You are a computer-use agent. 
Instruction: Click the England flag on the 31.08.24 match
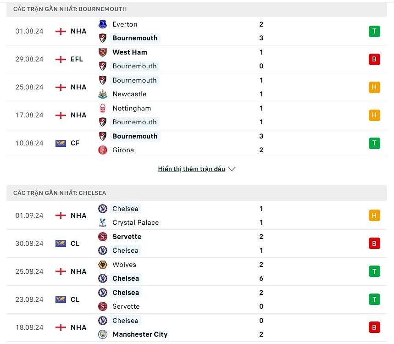61,31
